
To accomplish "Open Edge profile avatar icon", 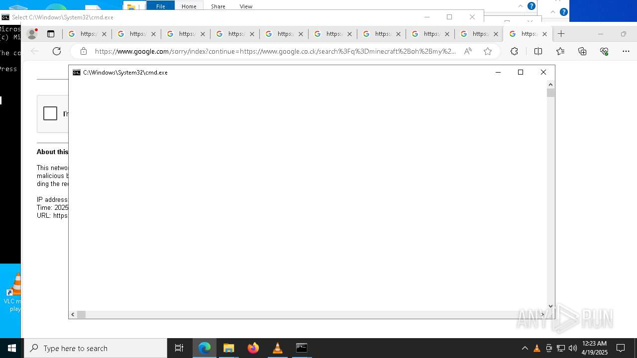I will 32,34.
